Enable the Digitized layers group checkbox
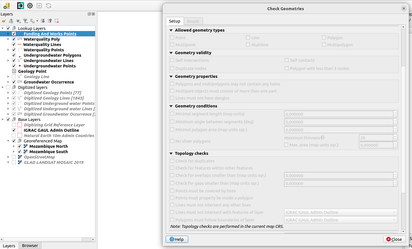 8,87
